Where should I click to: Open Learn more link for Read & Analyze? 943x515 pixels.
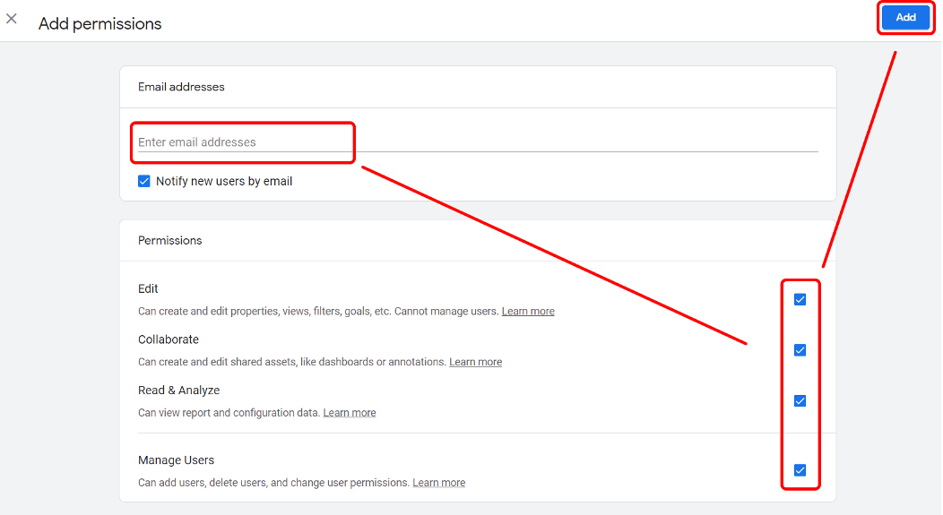(350, 413)
